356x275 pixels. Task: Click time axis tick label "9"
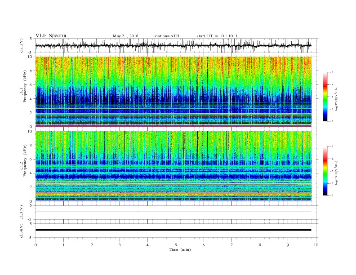pos(288,245)
